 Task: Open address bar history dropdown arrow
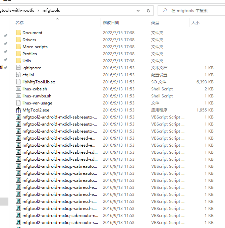(138, 11)
